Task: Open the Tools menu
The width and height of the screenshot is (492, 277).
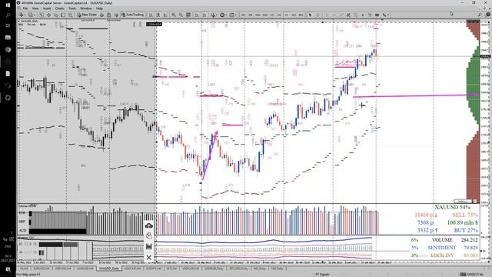Action: [72, 8]
